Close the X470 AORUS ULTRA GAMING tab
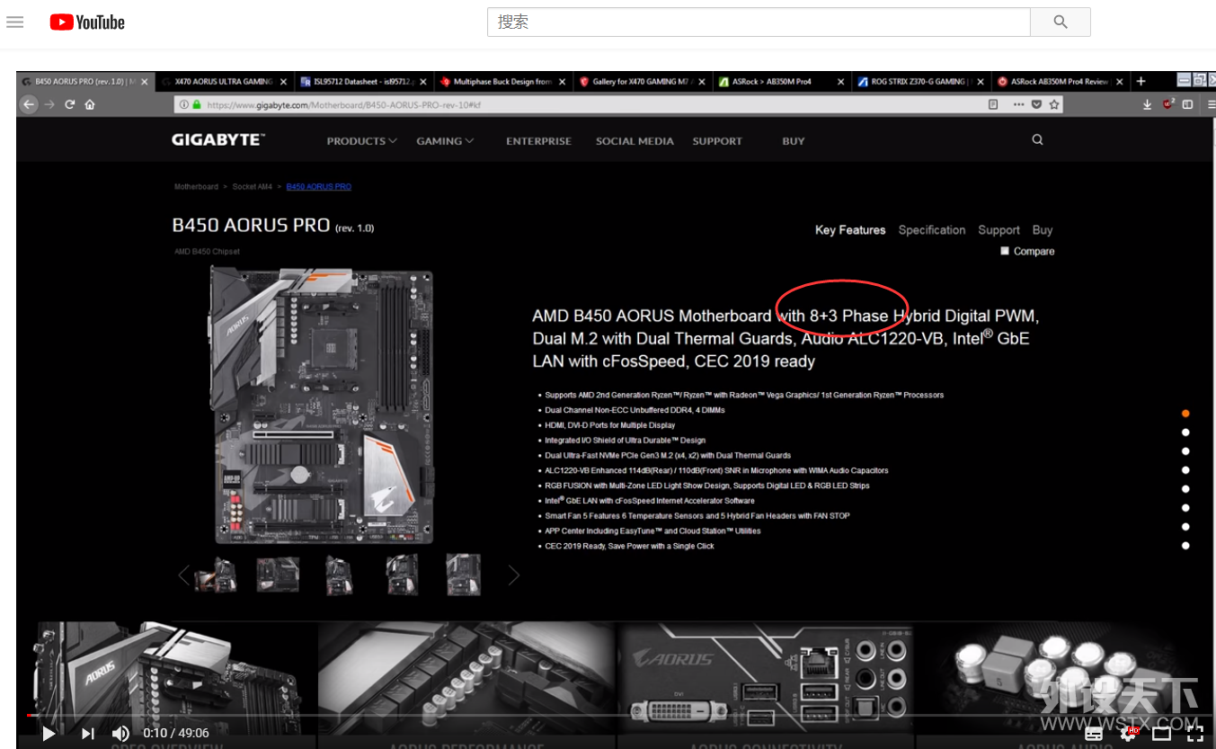Image resolution: width=1216 pixels, height=749 pixels. click(284, 82)
